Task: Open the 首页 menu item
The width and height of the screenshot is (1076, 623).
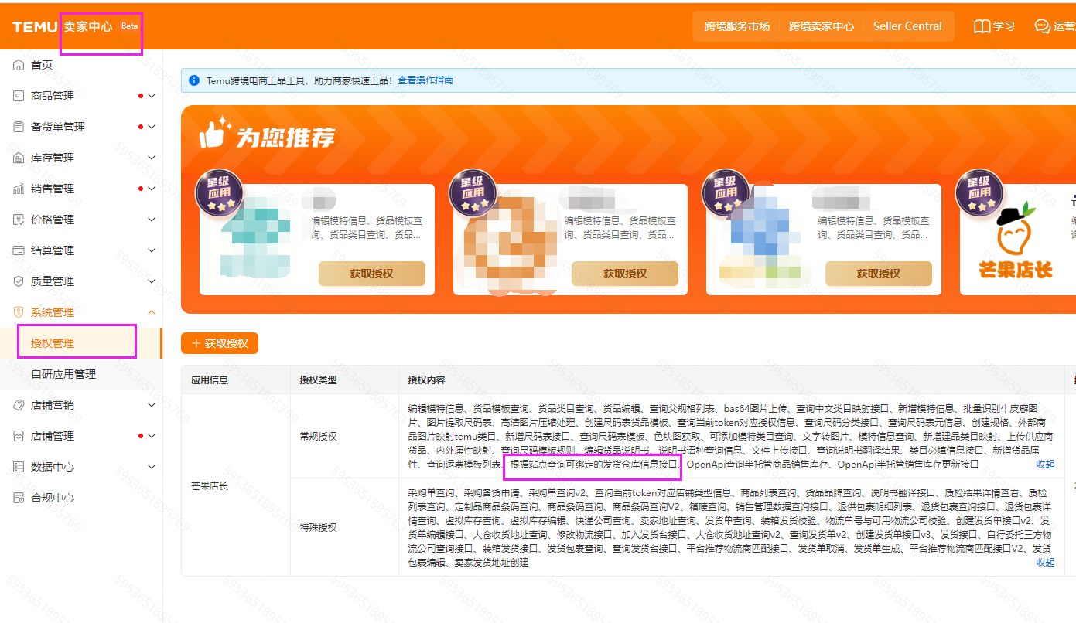Action: click(x=81, y=65)
